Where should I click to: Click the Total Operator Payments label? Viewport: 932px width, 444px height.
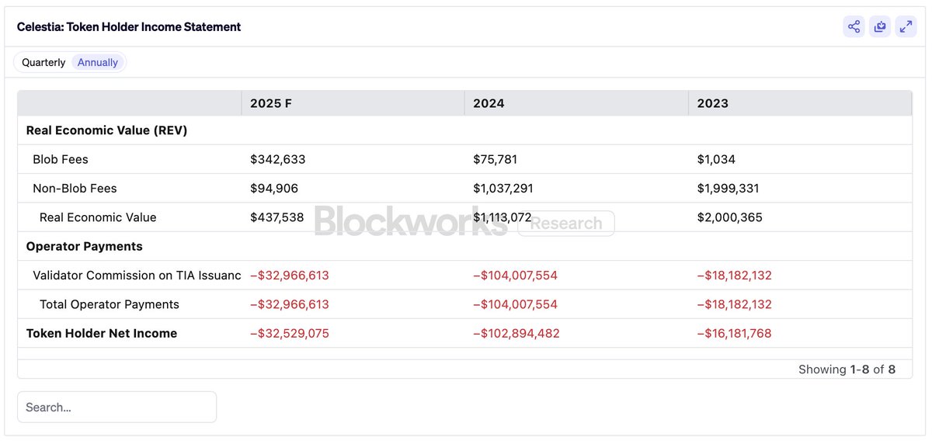coord(110,304)
